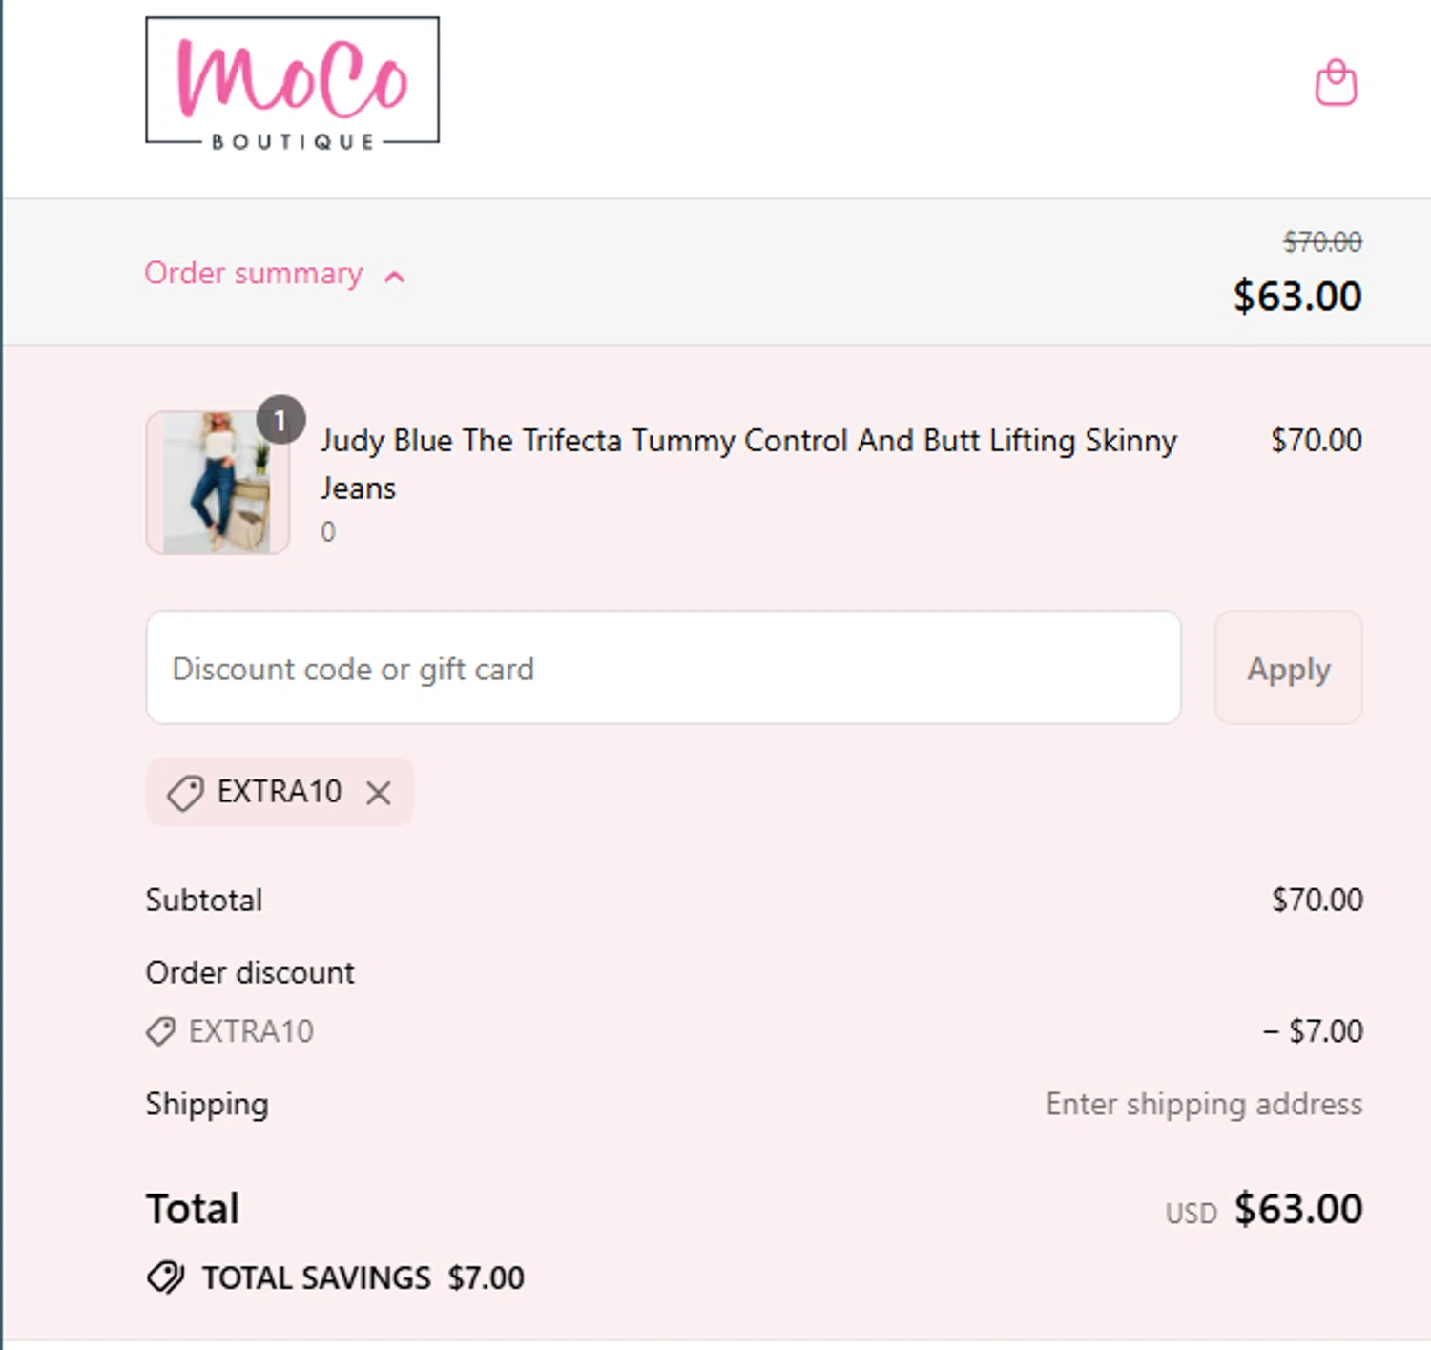Click the Judy Blue jeans product thumbnail
Viewport: 1431px width, 1350px height.
point(218,483)
